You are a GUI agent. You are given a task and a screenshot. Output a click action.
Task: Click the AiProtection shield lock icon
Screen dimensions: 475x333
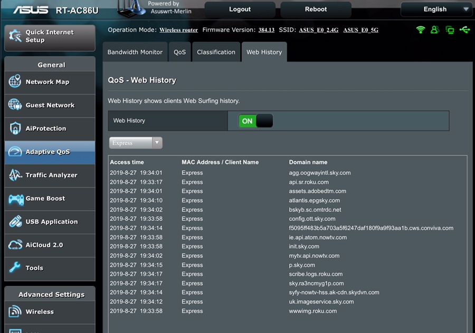(15, 128)
